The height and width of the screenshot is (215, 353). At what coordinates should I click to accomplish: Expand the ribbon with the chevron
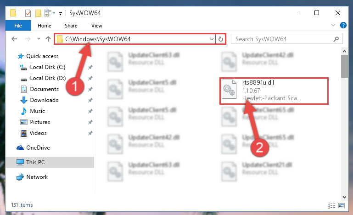pos(333,25)
